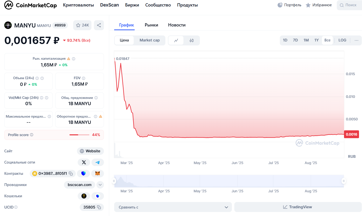Open the Binance wallet icon
Screen dimensions: 362x216
coord(84,196)
